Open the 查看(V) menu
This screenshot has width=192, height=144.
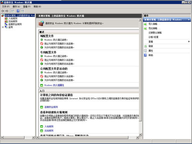tap(27, 7)
